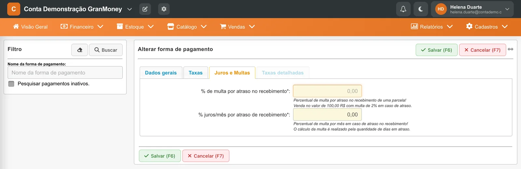Click the % de multa por atraso field
This screenshot has width=521, height=169.
328,91
